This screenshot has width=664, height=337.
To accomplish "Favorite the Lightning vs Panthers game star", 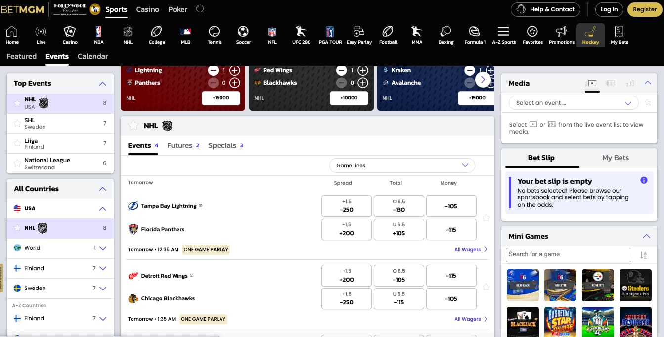I will (486, 218).
